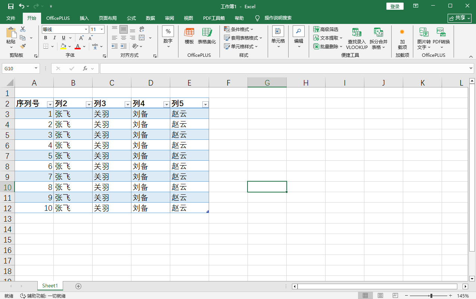This screenshot has width=476, height=299.
Task: Select the Format Painter brush icon
Action: coord(23,46)
